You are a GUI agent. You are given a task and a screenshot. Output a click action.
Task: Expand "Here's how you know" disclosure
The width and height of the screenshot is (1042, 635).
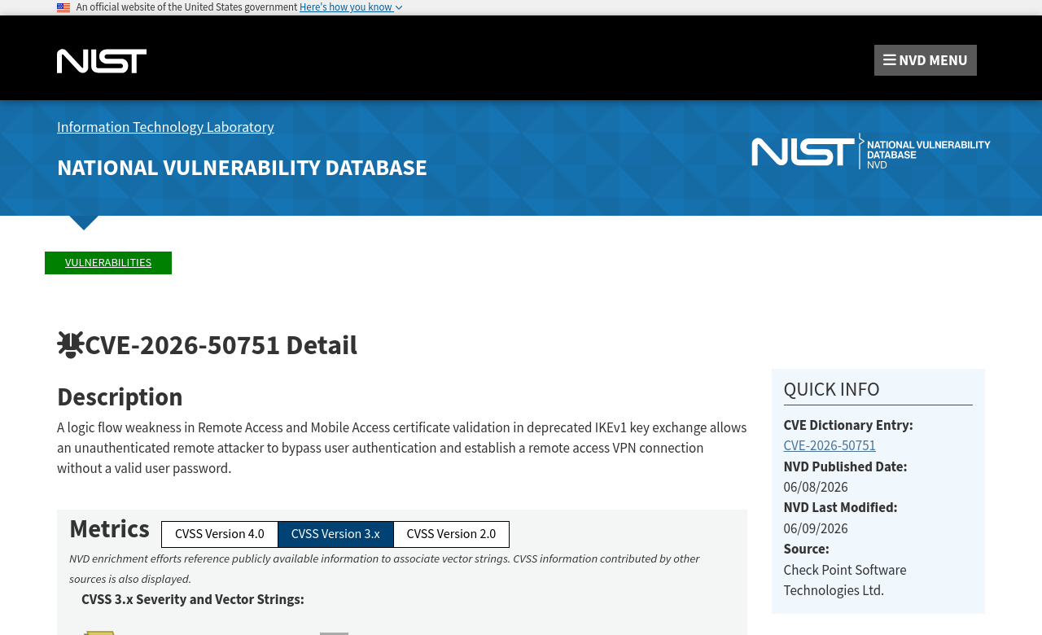coord(351,7)
